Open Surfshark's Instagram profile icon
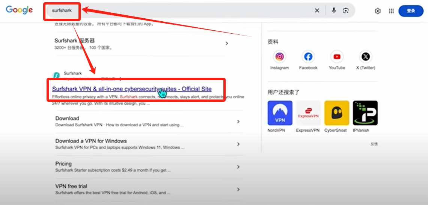This screenshot has width=428, height=205. (x=279, y=57)
